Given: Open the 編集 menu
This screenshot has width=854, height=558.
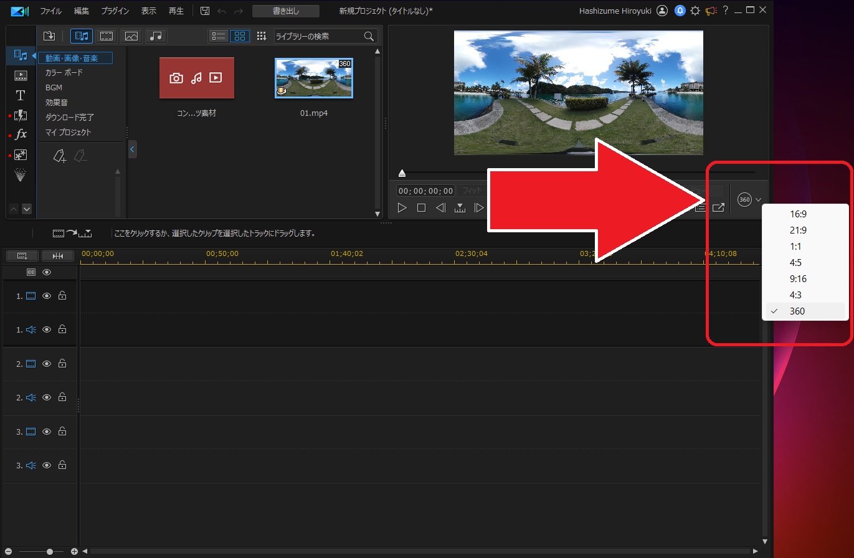Looking at the screenshot, I should click(81, 11).
